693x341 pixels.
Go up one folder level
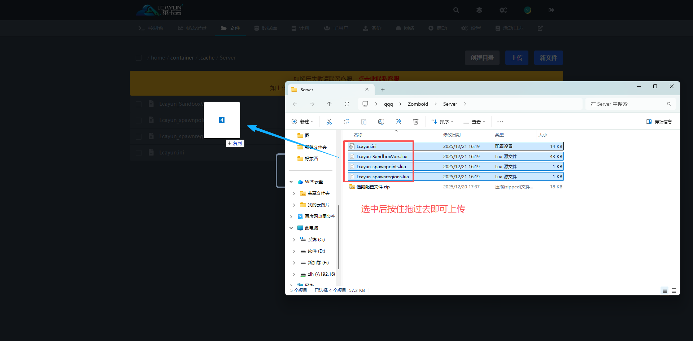coord(329,104)
